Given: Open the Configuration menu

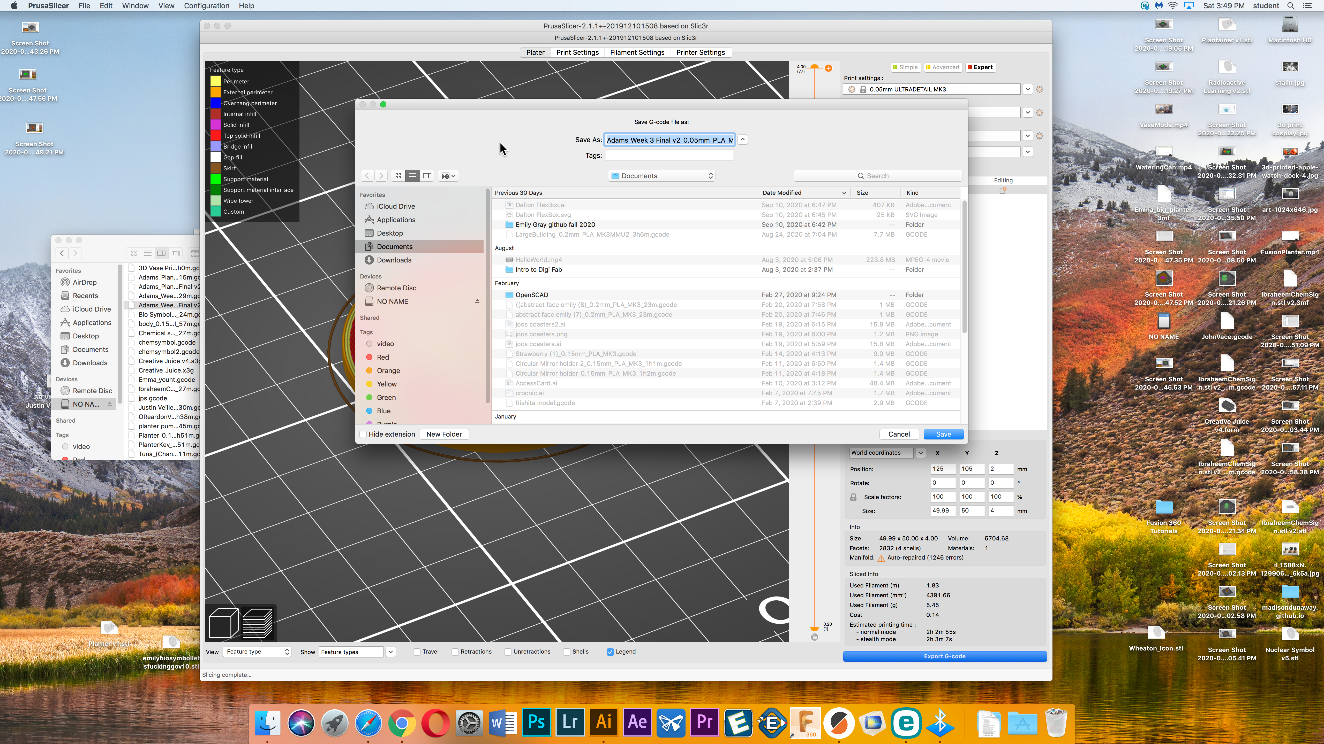Looking at the screenshot, I should pos(207,6).
